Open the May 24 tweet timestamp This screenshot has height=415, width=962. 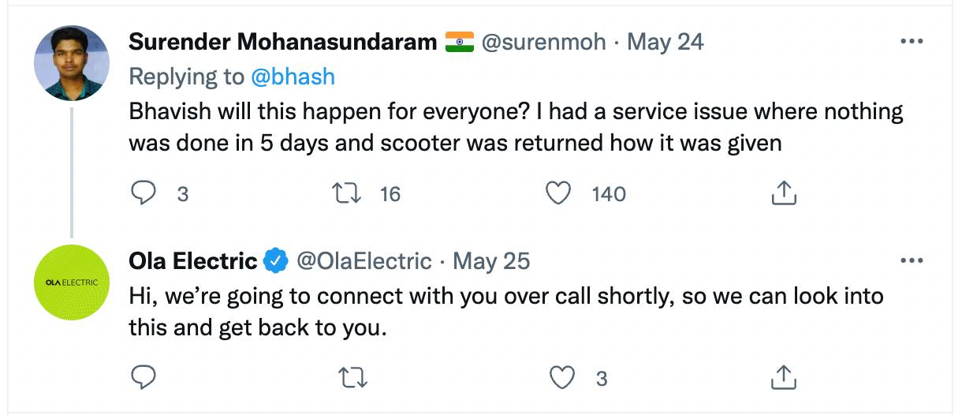tap(665, 41)
